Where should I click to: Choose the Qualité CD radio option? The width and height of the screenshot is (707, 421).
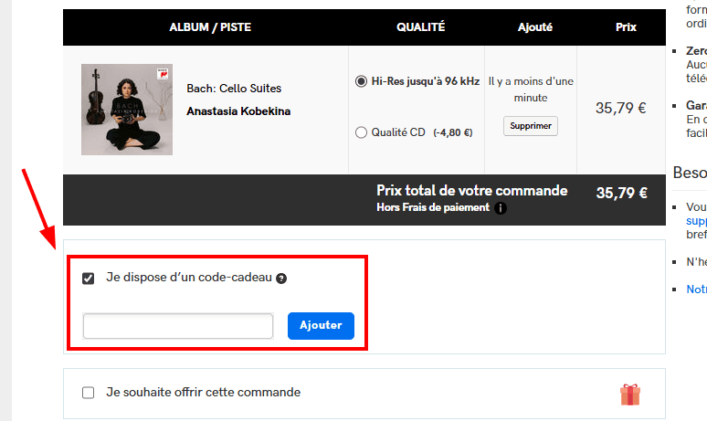(x=361, y=132)
